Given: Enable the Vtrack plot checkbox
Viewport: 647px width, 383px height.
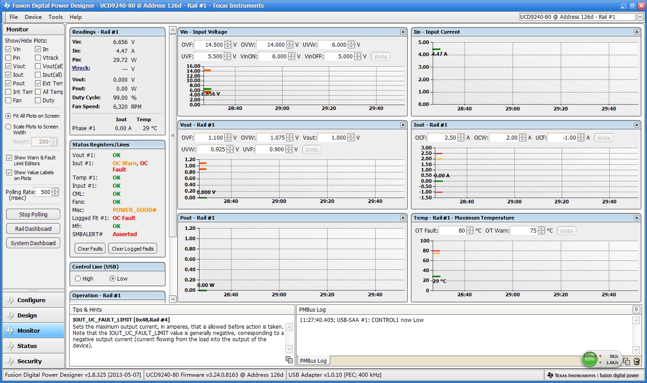Looking at the screenshot, I should click(38, 58).
